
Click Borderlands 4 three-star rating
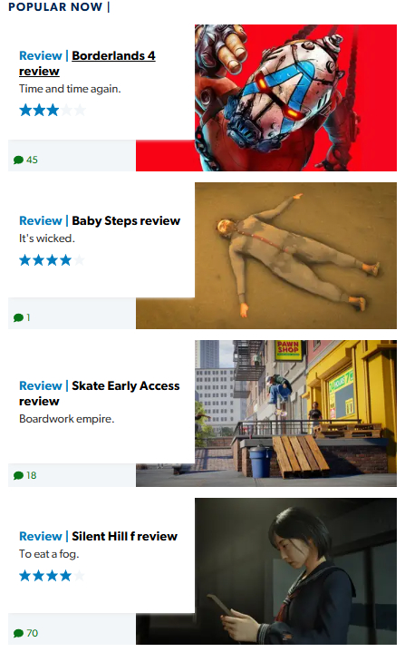53,111
